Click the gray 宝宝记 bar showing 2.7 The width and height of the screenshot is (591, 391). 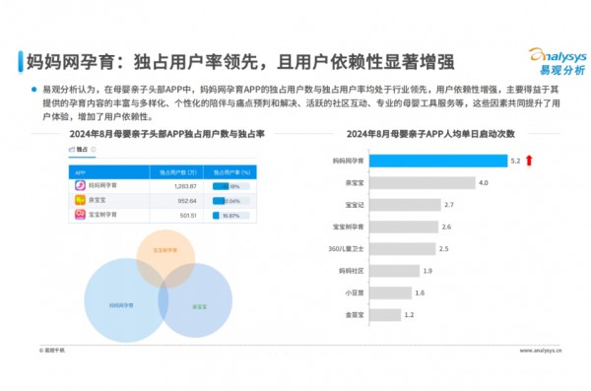(x=405, y=205)
